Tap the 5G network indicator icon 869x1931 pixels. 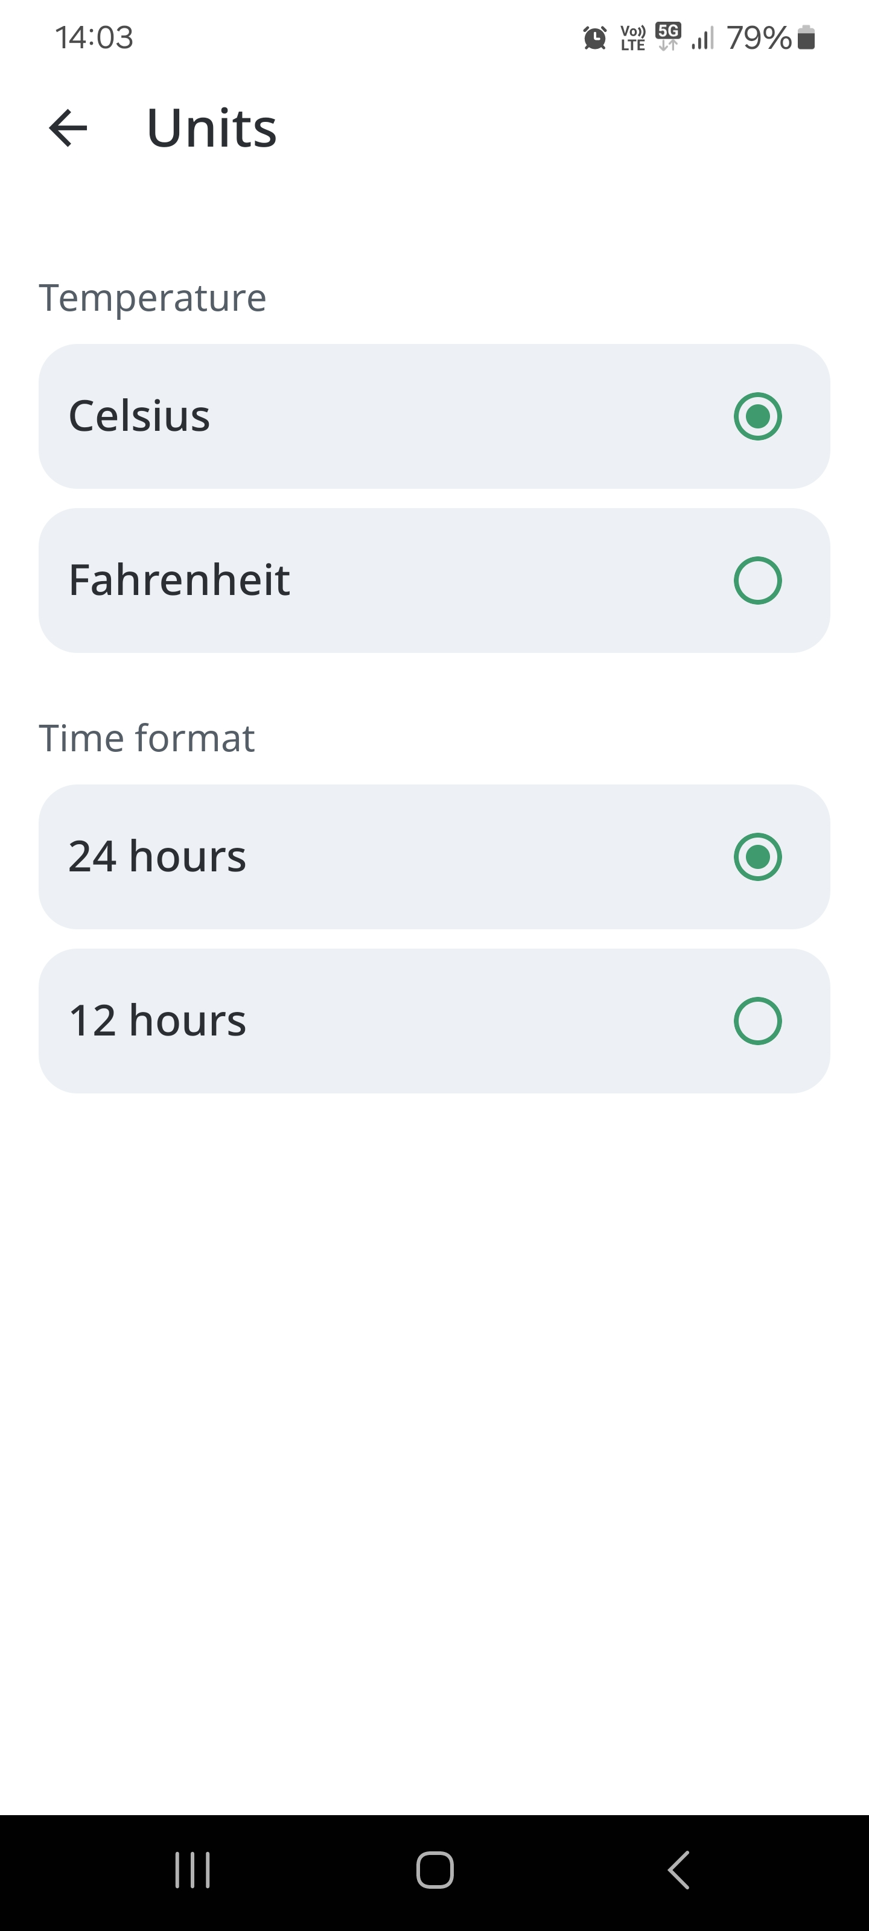tap(668, 36)
